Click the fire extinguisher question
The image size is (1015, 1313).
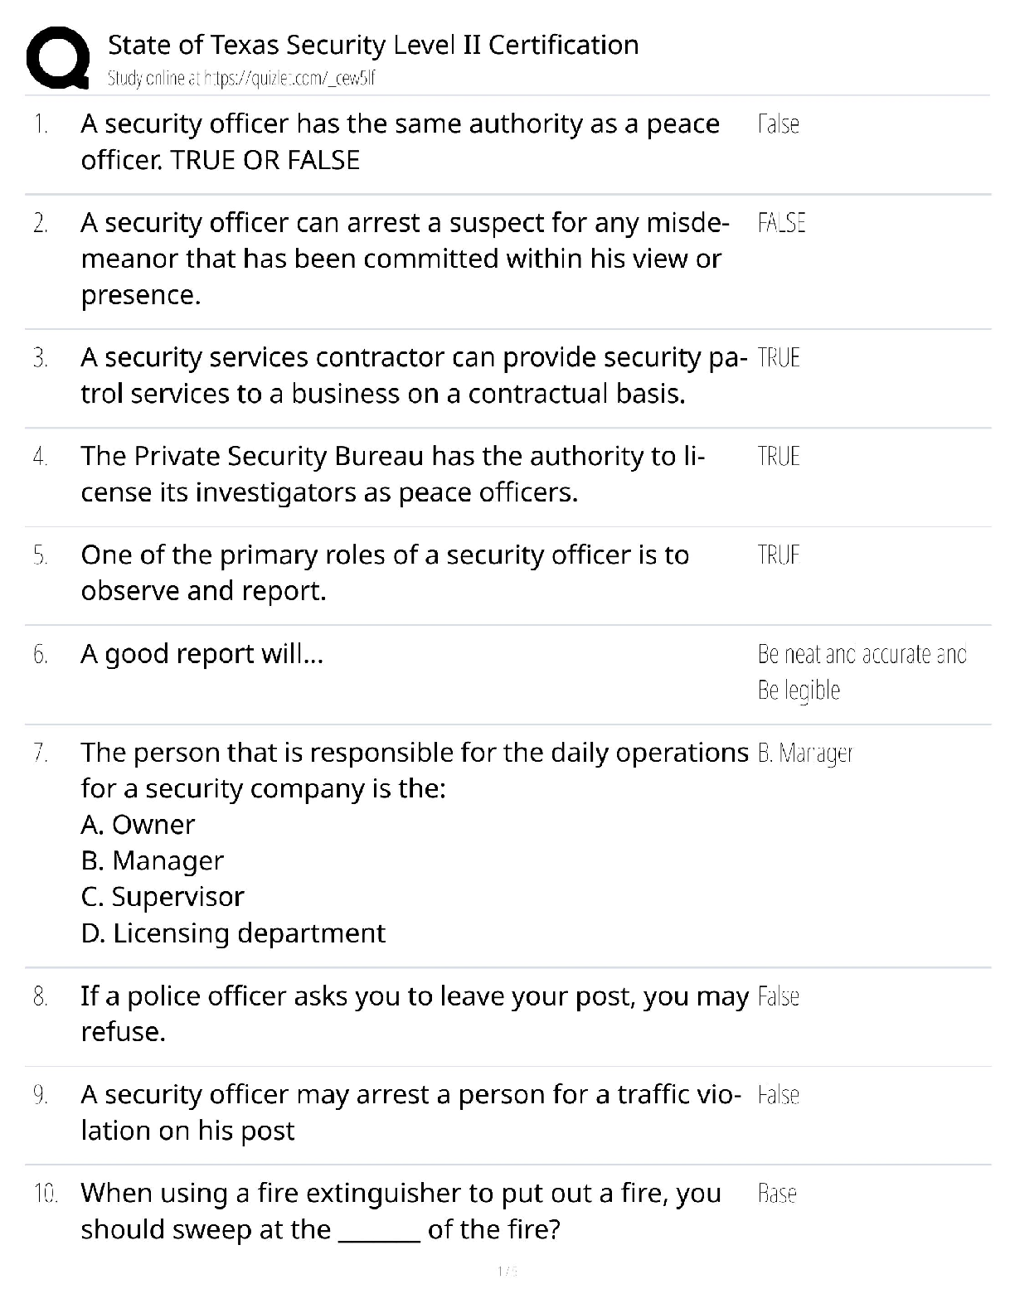(401, 1211)
